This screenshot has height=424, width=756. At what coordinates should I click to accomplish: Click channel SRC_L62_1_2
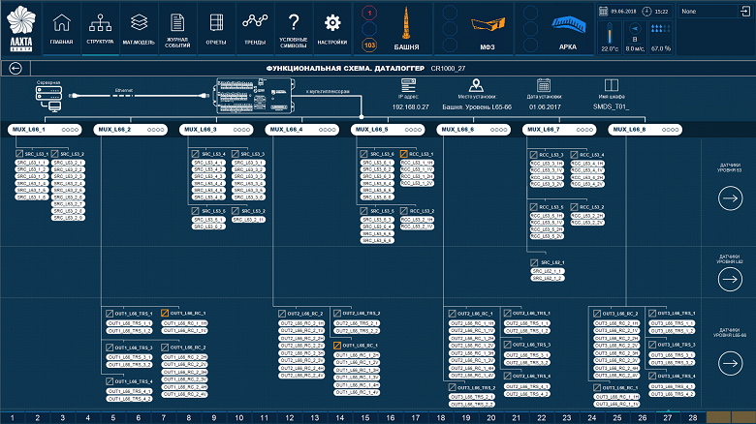[x=548, y=278]
